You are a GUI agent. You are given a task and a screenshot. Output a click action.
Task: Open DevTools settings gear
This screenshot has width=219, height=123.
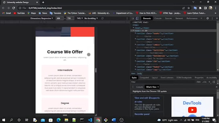207,18
